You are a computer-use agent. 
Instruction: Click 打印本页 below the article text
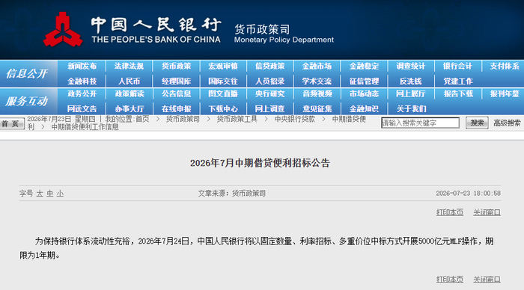[450, 280]
